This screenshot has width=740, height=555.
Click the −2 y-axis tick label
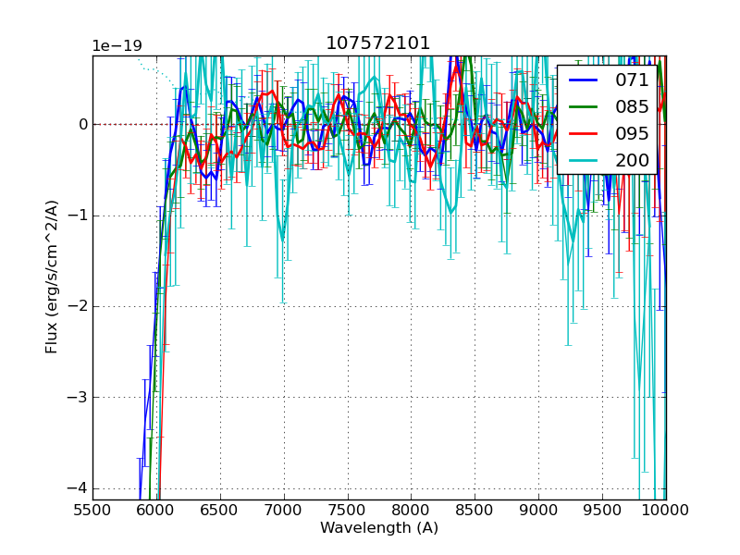[x=78, y=306]
